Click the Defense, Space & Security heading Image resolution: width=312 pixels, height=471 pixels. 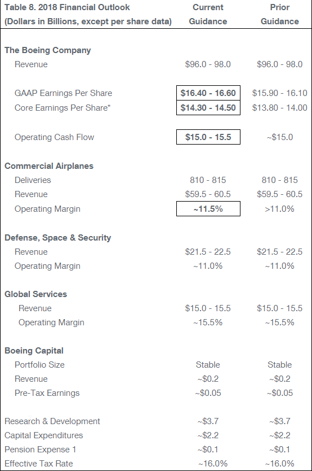58,238
